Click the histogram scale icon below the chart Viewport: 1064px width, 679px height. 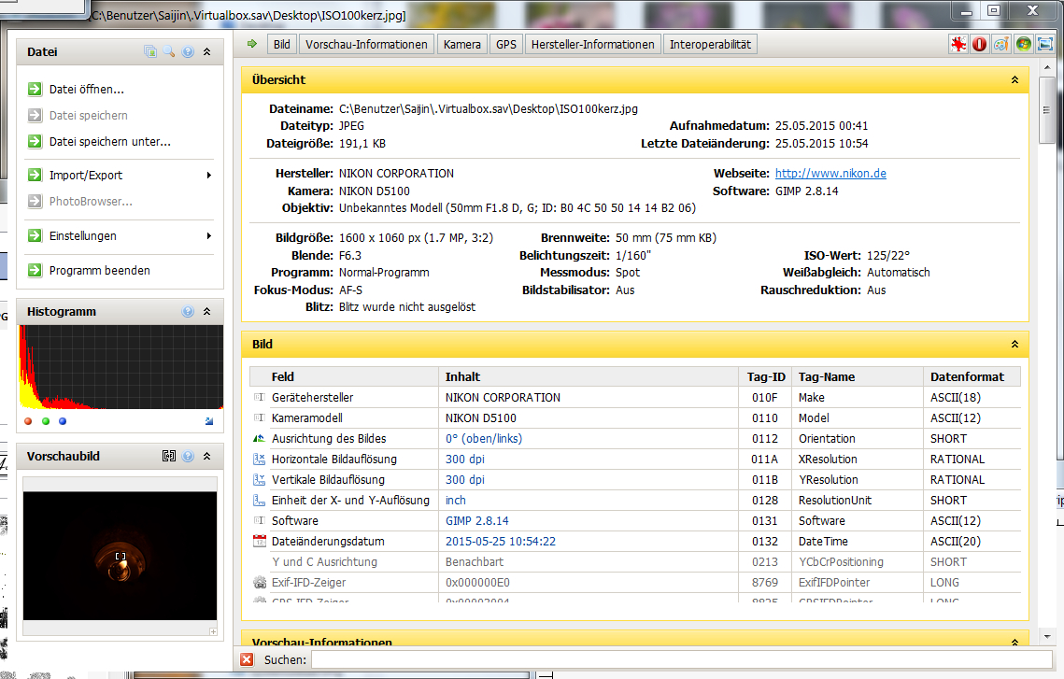click(x=209, y=421)
